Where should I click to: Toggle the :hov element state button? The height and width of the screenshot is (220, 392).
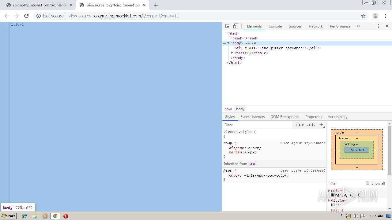tap(300, 125)
